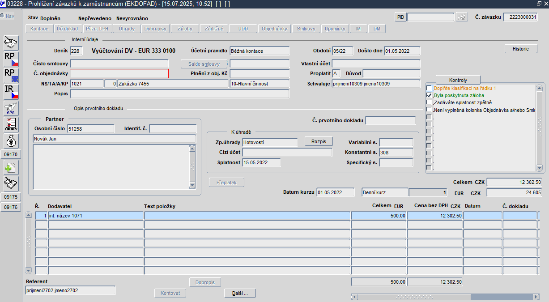Click the Dobropis button
Screen dimensions: 549x302
coord(205,282)
